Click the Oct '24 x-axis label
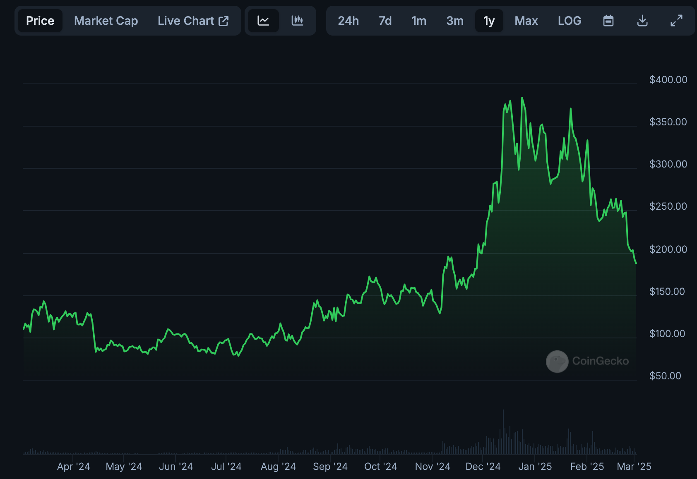697x479 pixels. pos(380,467)
